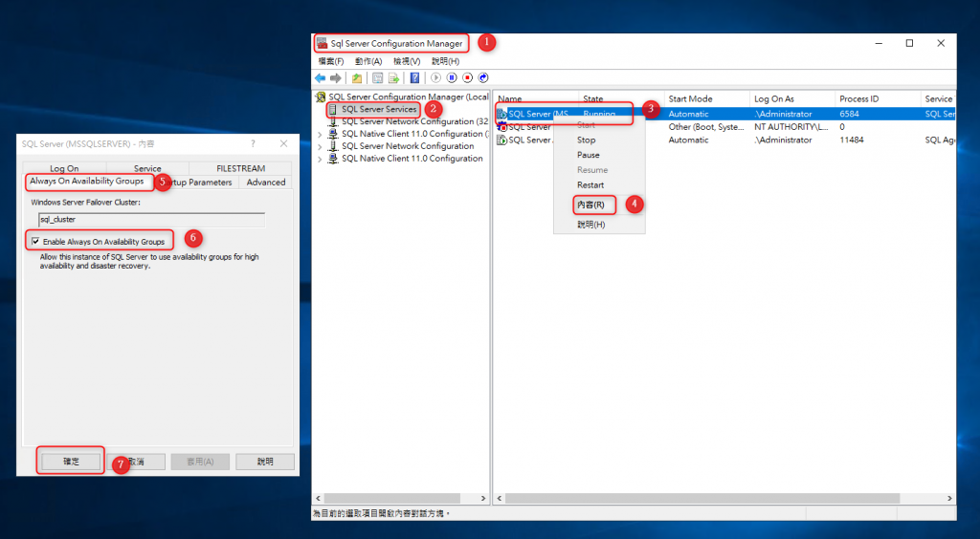The width and height of the screenshot is (980, 539).
Task: Expand the last SQL Native Client 11.0 Configuration node
Action: [x=320, y=160]
